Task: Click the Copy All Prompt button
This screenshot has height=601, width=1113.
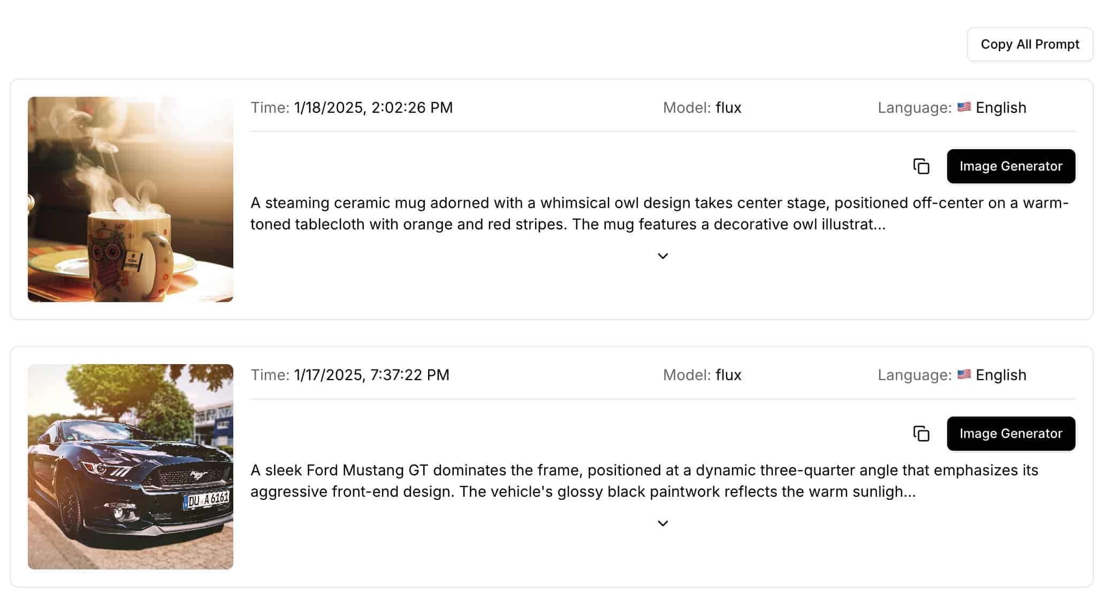Action: click(x=1030, y=44)
